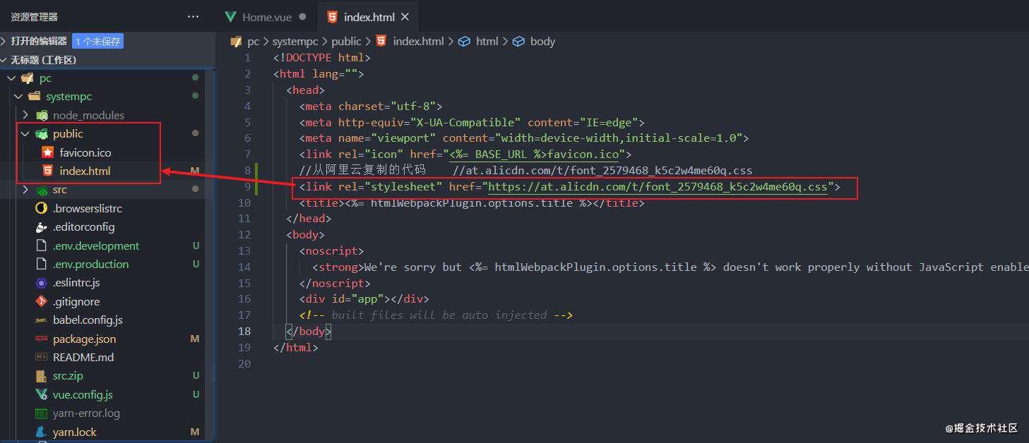Open the .eslintrc.js file
Screen dimensions: 1029x443
76,283
